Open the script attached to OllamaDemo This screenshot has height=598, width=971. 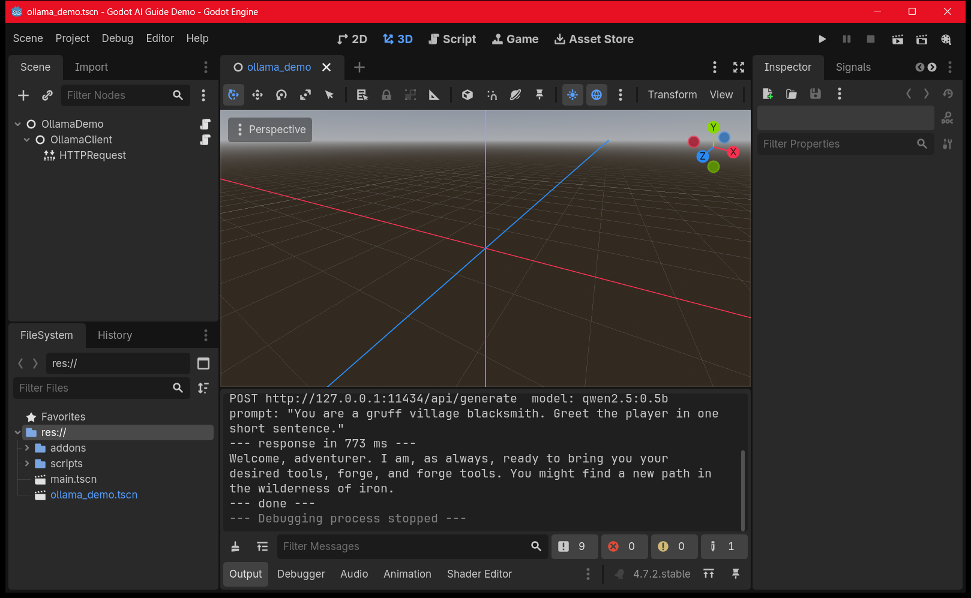pyautogui.click(x=205, y=124)
